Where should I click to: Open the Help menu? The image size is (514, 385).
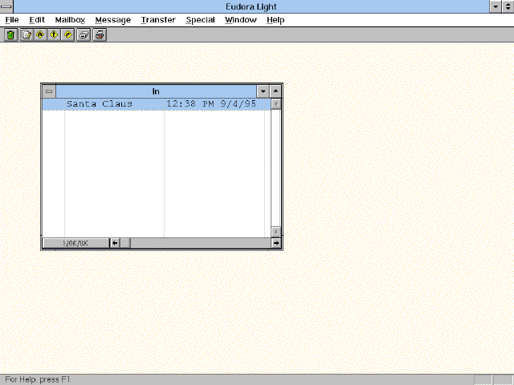point(275,20)
